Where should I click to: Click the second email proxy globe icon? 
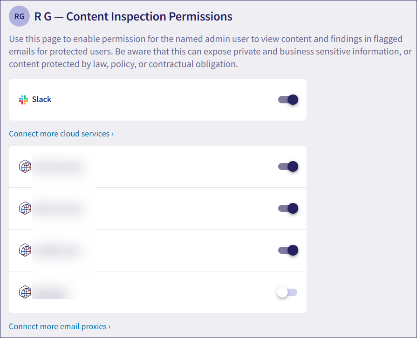point(25,209)
